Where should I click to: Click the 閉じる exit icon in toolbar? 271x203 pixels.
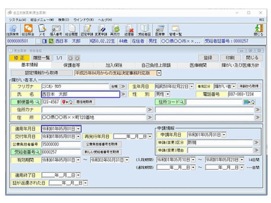click(x=259, y=30)
